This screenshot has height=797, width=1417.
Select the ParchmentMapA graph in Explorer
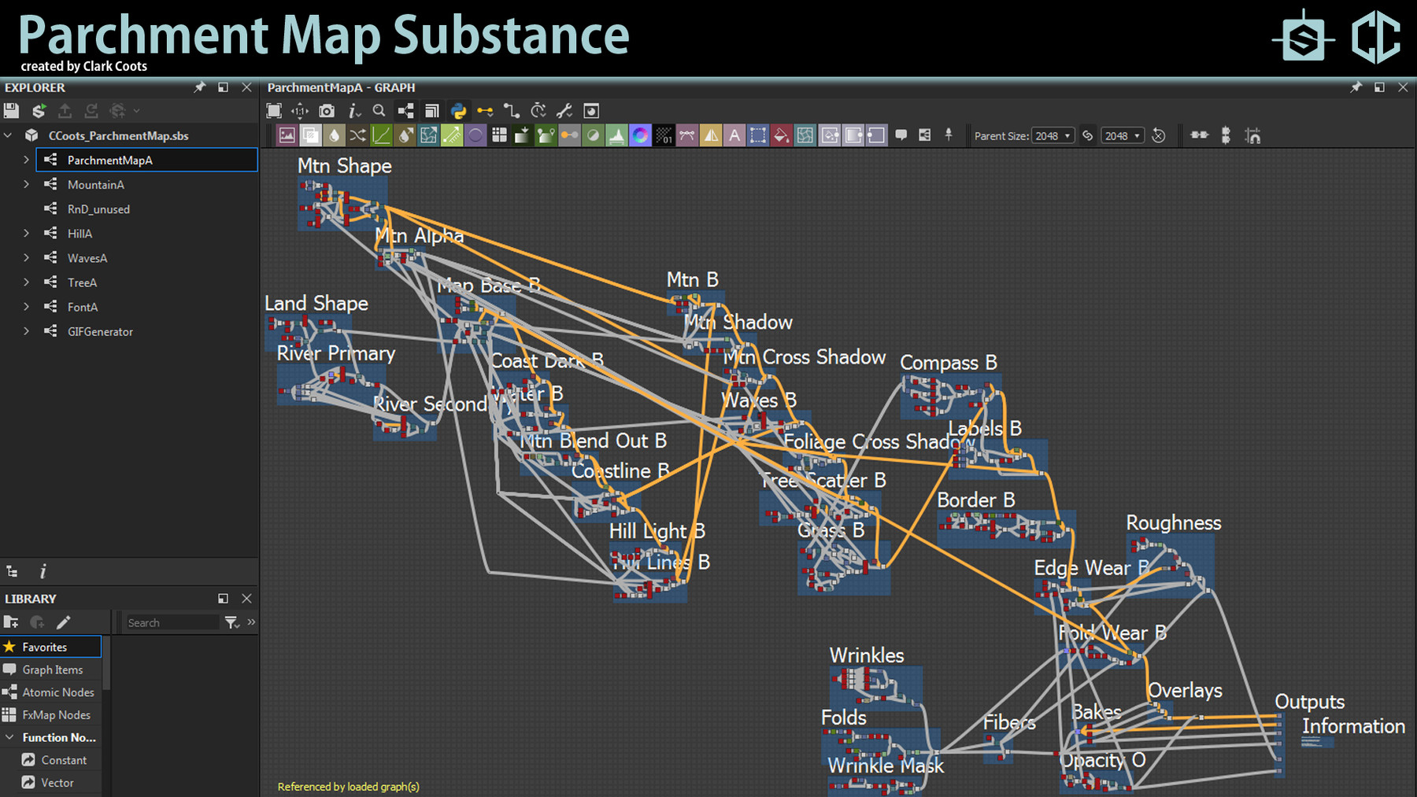[146, 160]
